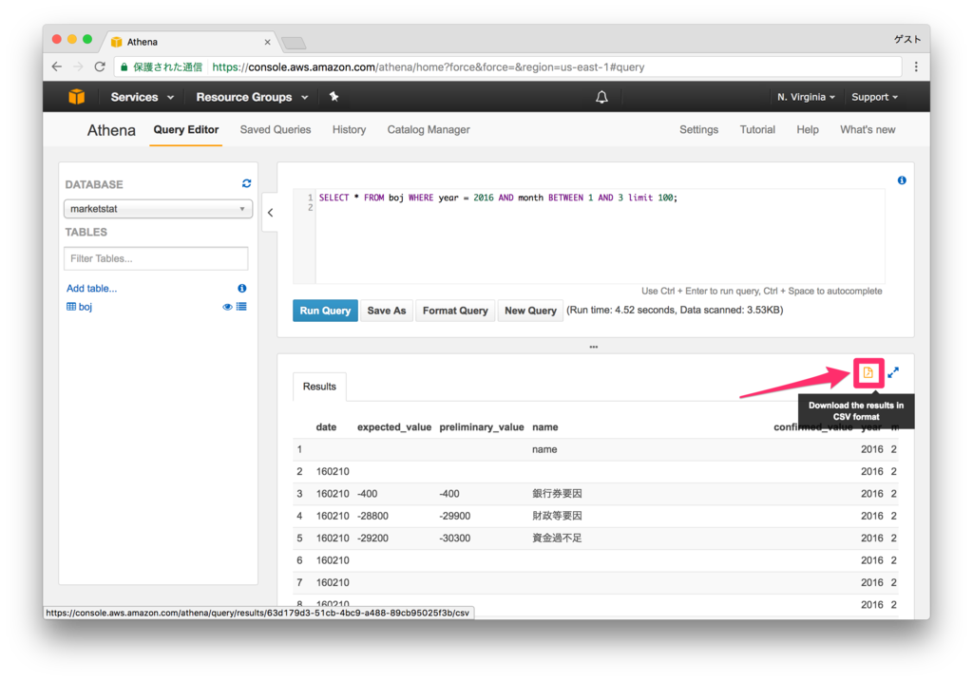This screenshot has width=973, height=681.
Task: Click the pin shortcut icon in AWS navbar
Action: click(x=334, y=97)
